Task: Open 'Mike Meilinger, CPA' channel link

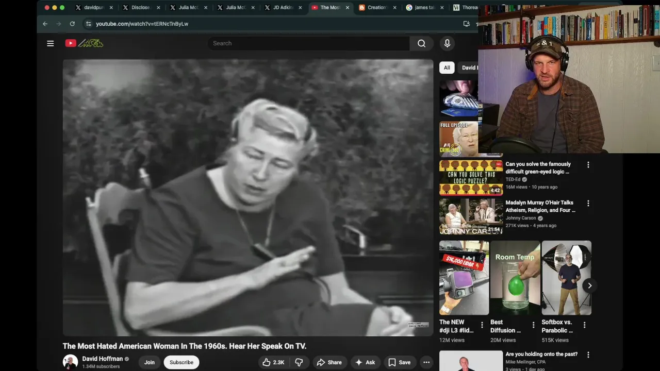Action: (x=527, y=362)
